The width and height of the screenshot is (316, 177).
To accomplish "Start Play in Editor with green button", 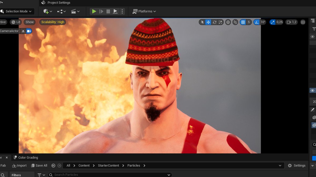I will [94, 11].
